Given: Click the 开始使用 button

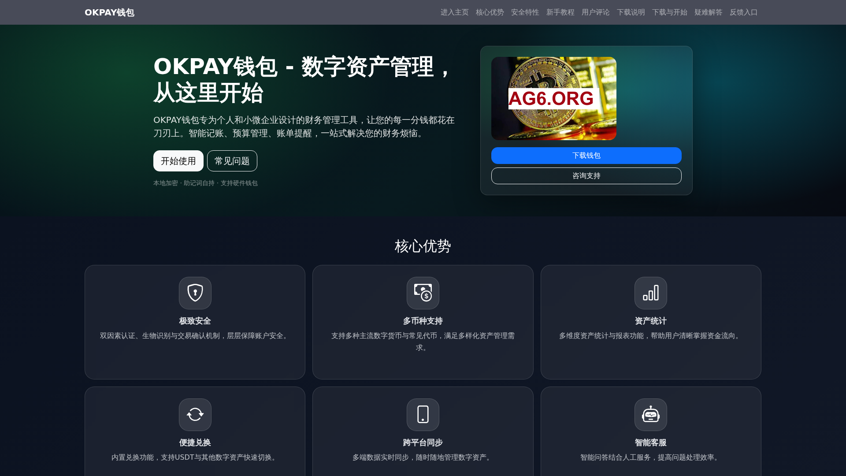Looking at the screenshot, I should pyautogui.click(x=178, y=161).
